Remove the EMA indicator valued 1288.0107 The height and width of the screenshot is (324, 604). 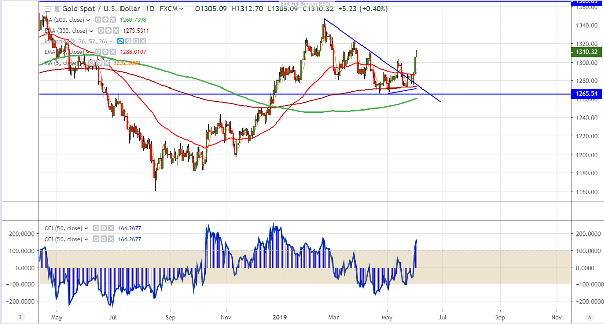[113, 52]
